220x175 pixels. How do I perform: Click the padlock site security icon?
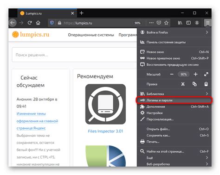pyautogui.click(x=59, y=23)
